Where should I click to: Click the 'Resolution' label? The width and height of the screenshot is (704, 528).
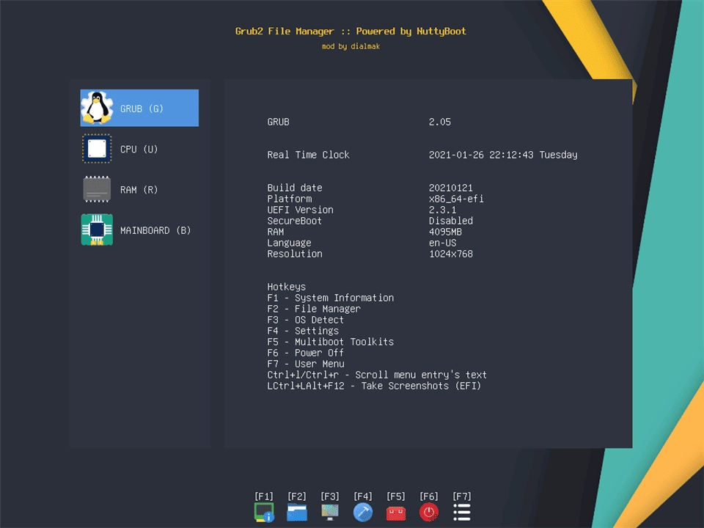tap(295, 254)
